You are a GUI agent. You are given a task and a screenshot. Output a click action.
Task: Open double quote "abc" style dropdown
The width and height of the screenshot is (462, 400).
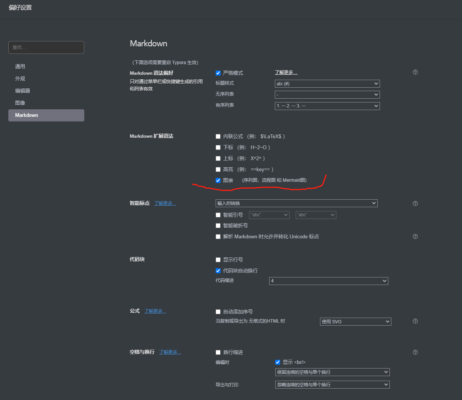[269, 215]
